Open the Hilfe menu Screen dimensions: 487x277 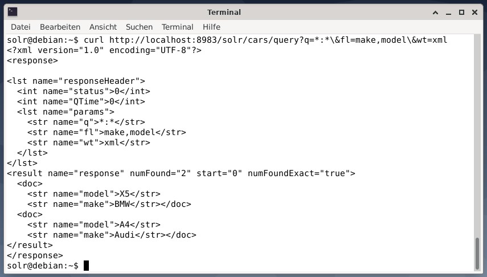click(211, 27)
